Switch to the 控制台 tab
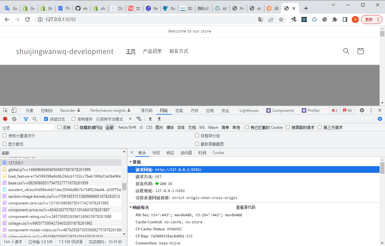 [47, 111]
